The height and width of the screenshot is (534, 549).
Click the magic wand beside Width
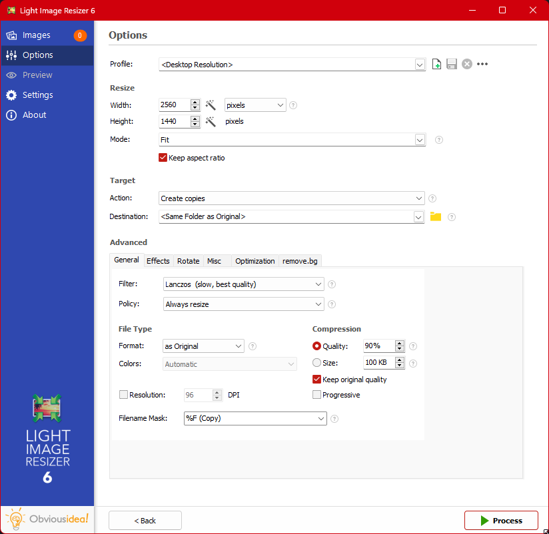(211, 105)
